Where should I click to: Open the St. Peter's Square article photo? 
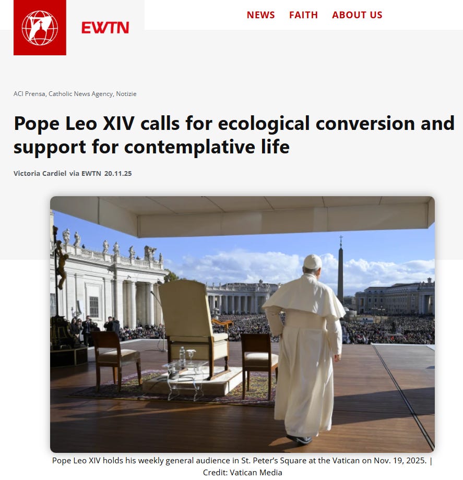click(242, 324)
